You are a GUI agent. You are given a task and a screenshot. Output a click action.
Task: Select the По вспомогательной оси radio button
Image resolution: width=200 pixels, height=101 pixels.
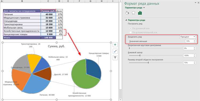click(130, 32)
